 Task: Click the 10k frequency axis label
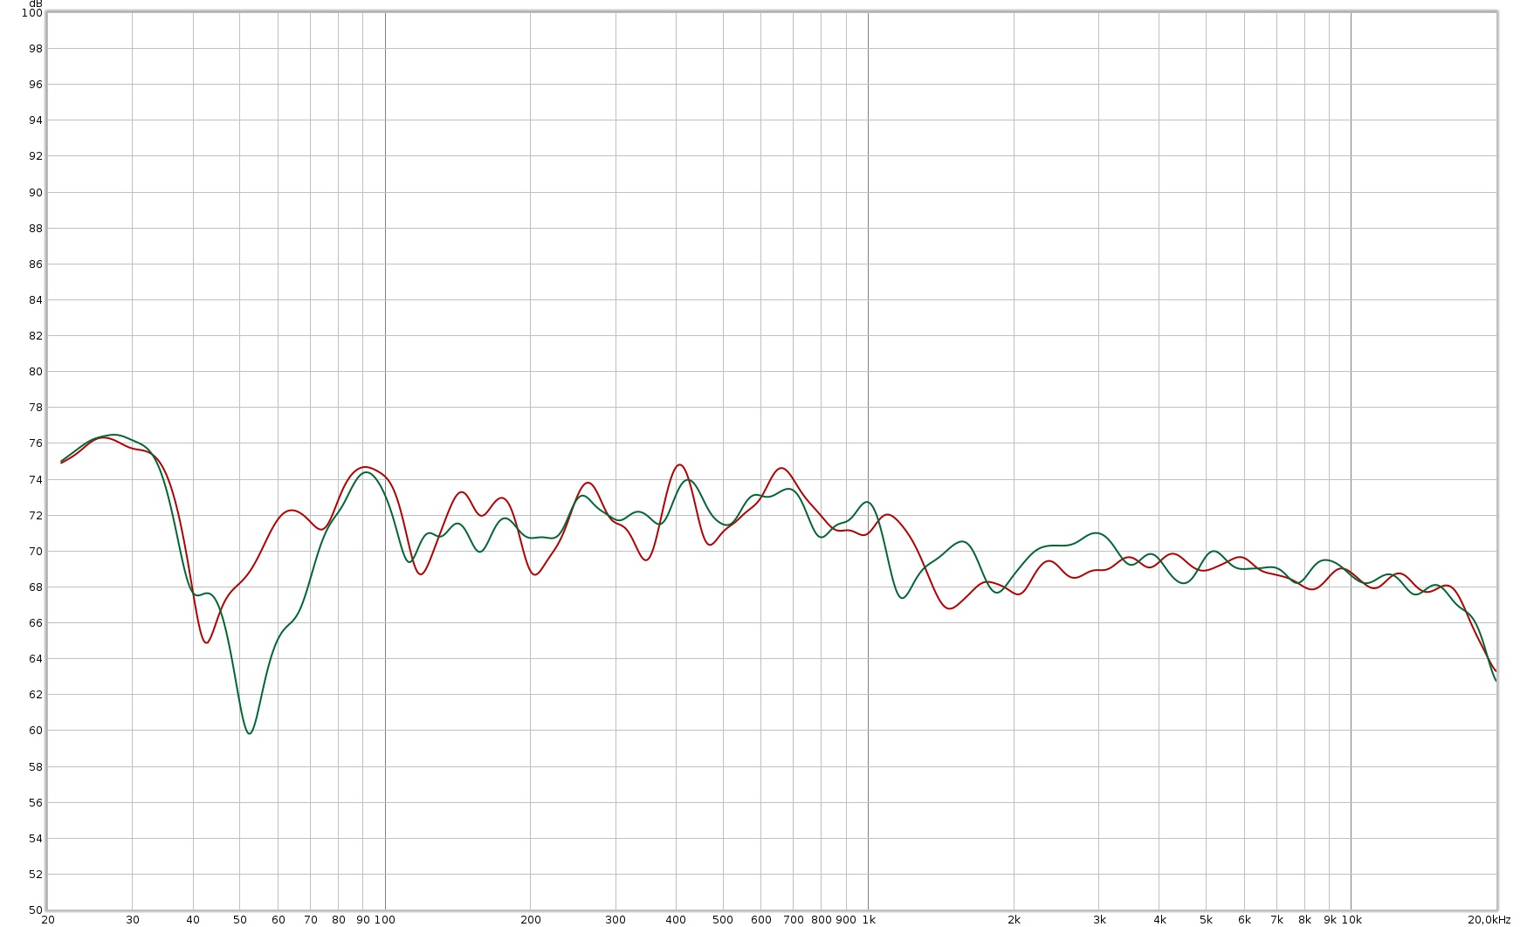pos(1351,920)
